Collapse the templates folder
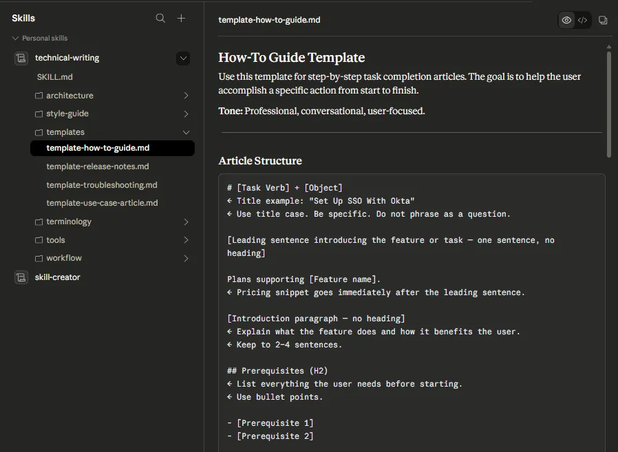 pos(186,131)
